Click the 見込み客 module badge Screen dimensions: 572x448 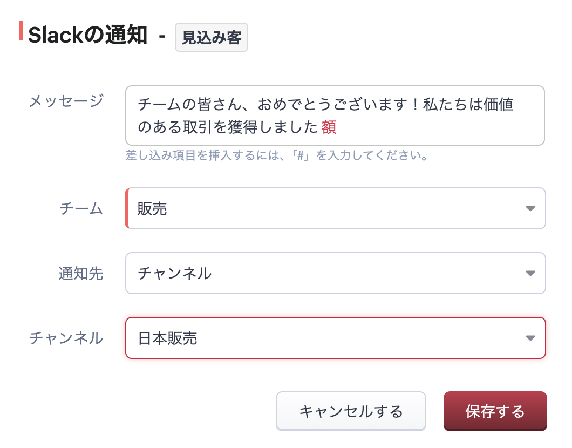click(211, 37)
